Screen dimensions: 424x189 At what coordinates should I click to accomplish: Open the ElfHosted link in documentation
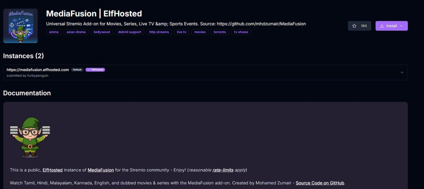pos(53,170)
